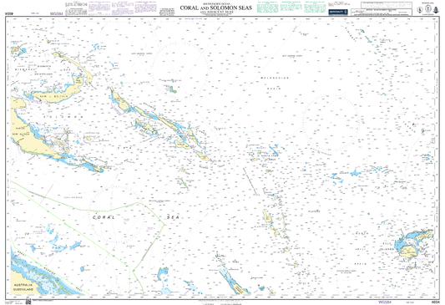Click the 'BISMARCK ARCHIPELAGO' label

tap(43, 70)
